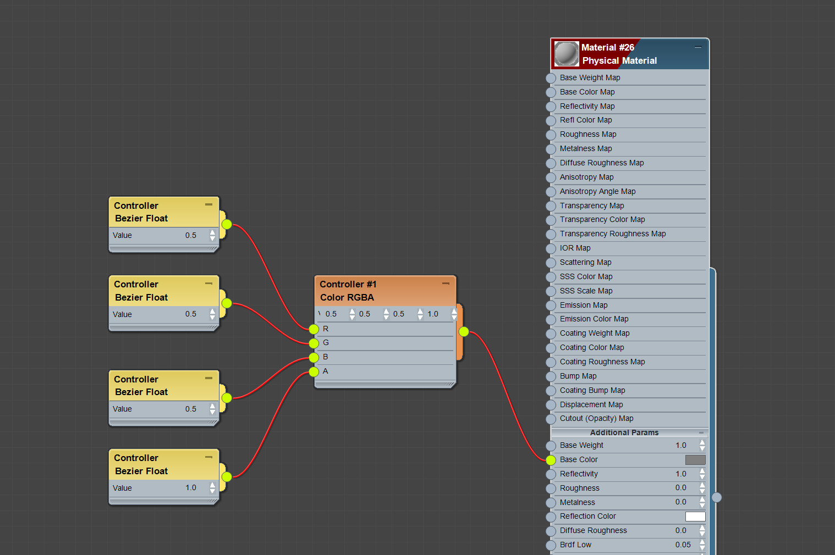
Task: Click the Displacement Map input socket
Action: [551, 405]
